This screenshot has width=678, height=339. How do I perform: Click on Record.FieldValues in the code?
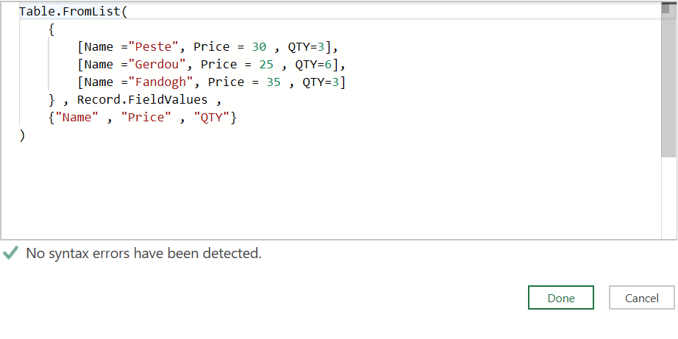[x=142, y=100]
